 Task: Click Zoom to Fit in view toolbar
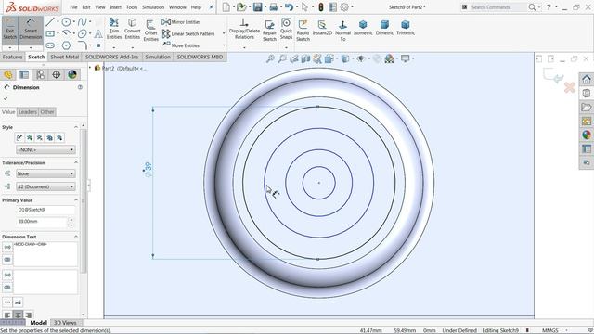tap(270, 58)
